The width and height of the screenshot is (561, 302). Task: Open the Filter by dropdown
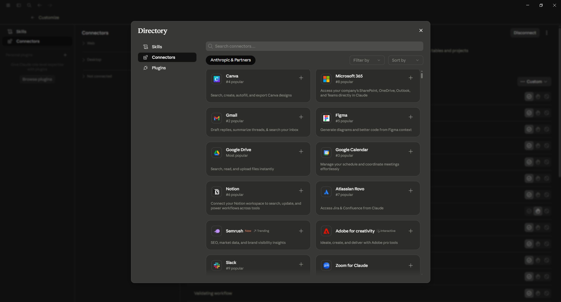(367, 60)
